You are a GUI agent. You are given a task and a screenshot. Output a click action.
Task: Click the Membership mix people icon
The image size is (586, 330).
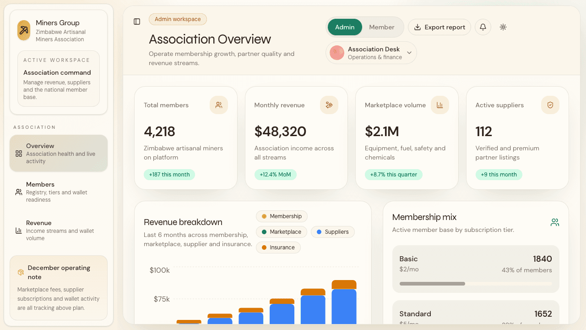coord(555,222)
